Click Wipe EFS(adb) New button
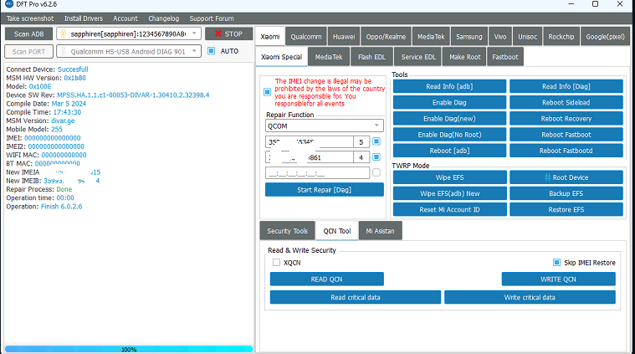 (x=449, y=193)
